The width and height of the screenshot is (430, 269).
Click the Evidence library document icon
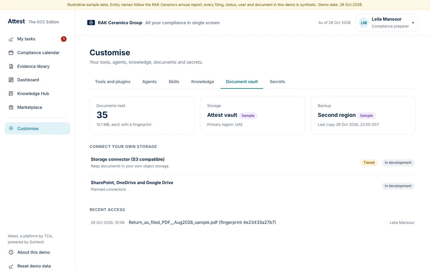11,66
